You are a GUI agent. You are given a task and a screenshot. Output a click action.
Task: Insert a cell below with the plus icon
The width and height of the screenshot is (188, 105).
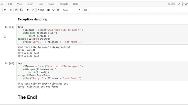[x=5, y=10]
